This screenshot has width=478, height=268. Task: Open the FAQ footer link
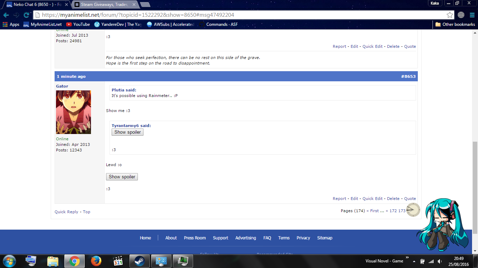click(267, 238)
